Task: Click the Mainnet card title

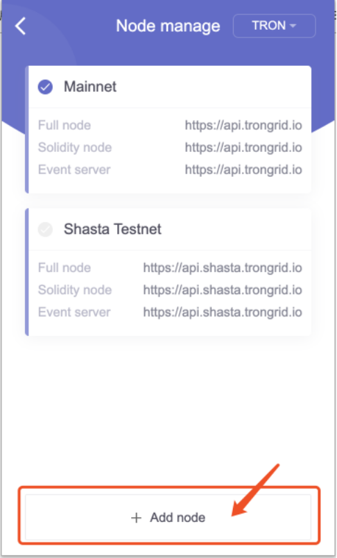Action: point(90,87)
